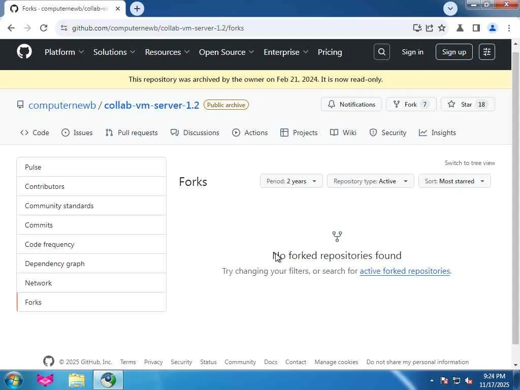The image size is (520, 390).
Task: Click the Chrome forward arrow
Action: coord(27,28)
